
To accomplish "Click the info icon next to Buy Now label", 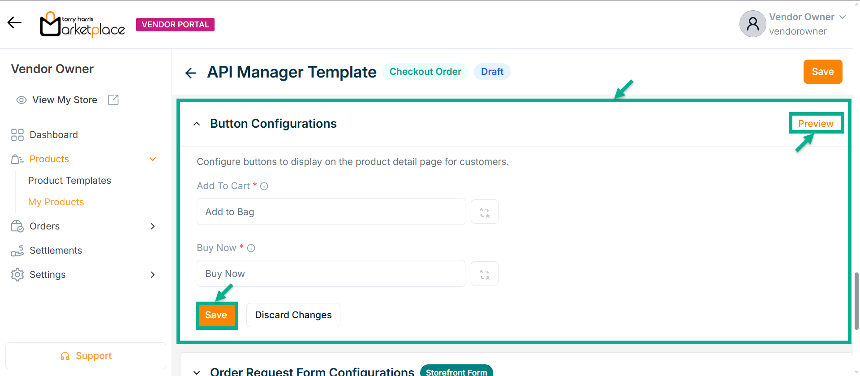I will 251,248.
